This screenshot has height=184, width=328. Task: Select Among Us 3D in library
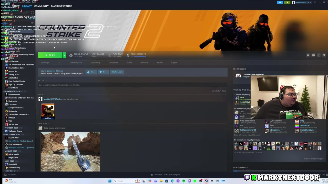14,75
